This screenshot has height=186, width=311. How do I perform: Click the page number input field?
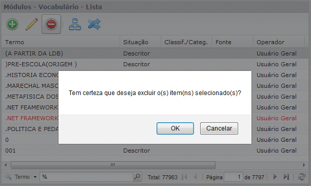[x=233, y=177]
